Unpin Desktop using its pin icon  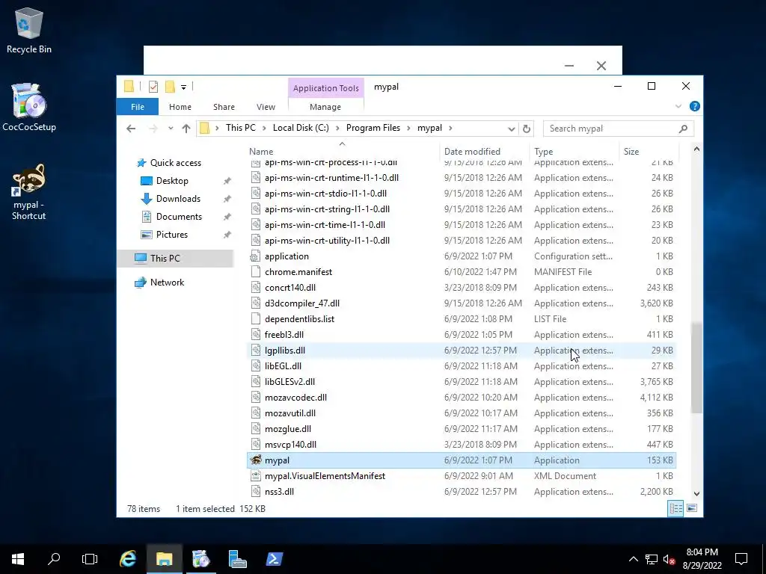[x=227, y=181]
